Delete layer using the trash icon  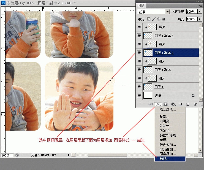195,104
